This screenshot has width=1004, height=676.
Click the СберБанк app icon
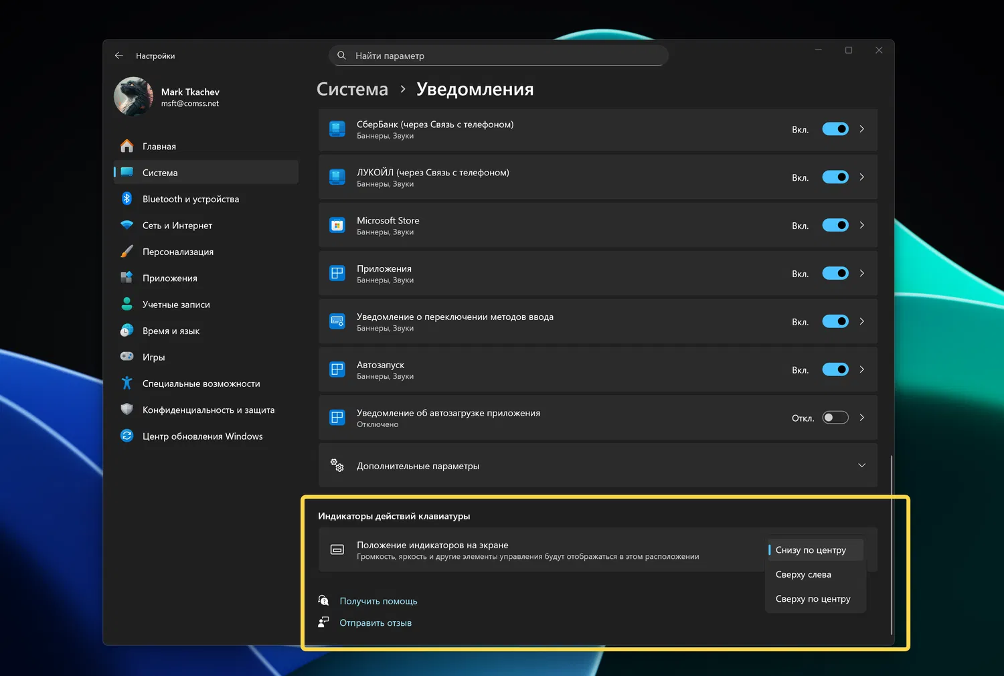coord(337,129)
